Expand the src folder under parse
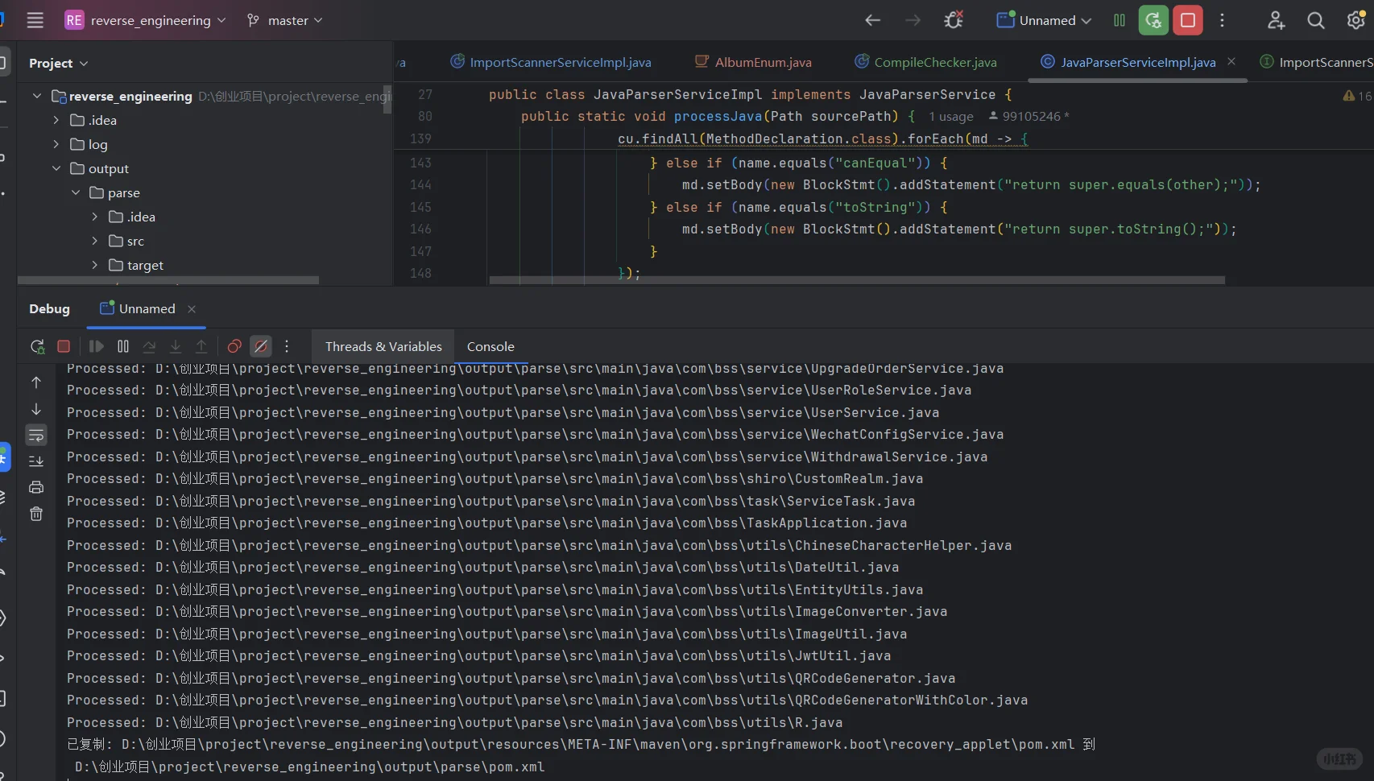This screenshot has height=781, width=1374. [94, 241]
